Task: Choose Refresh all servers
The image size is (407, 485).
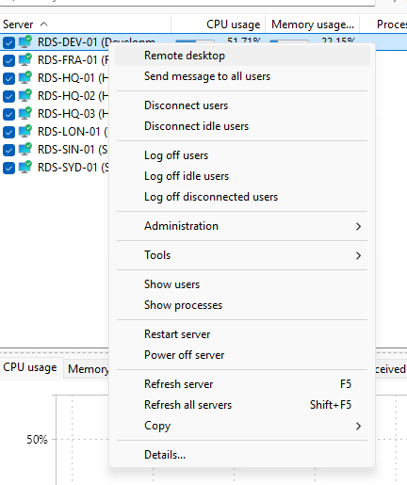Action: click(x=242, y=405)
